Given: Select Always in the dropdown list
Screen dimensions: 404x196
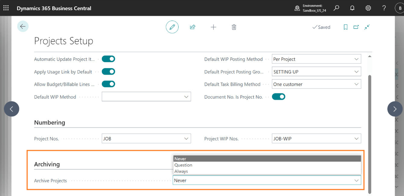Looking at the screenshot, I should [267, 171].
